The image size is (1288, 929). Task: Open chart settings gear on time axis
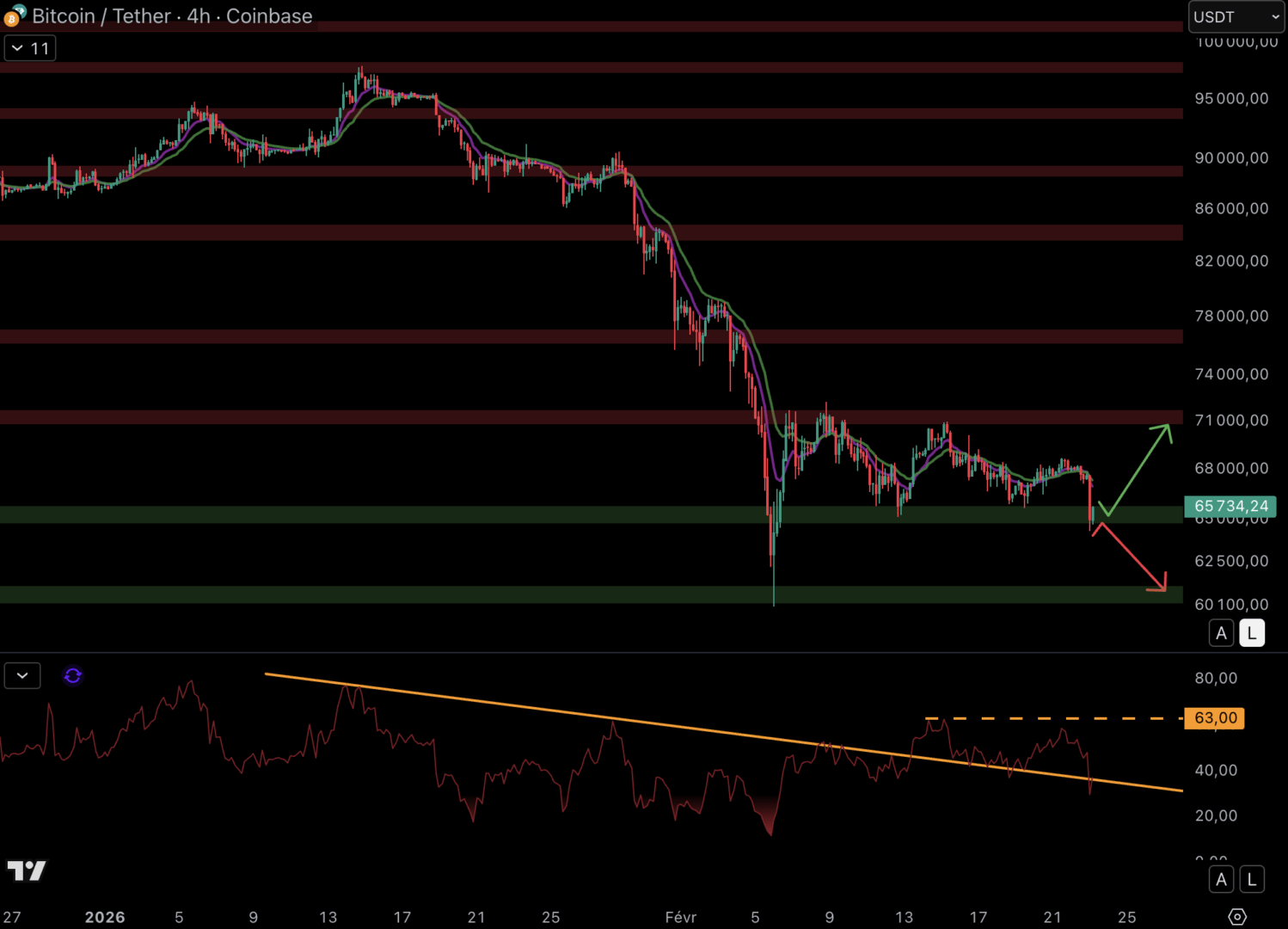tap(1237, 917)
